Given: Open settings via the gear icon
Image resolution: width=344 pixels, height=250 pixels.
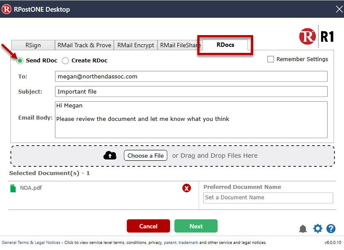Looking at the screenshot, I should tap(318, 229).
